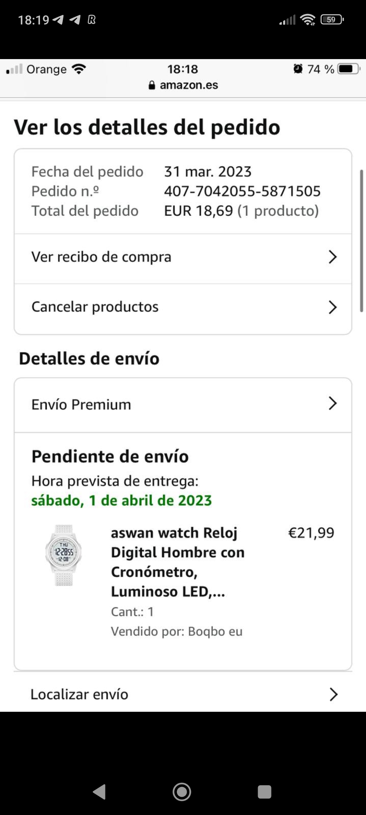The image size is (366, 815).
Task: Open Envío Premium shipping details
Action: tap(81, 404)
